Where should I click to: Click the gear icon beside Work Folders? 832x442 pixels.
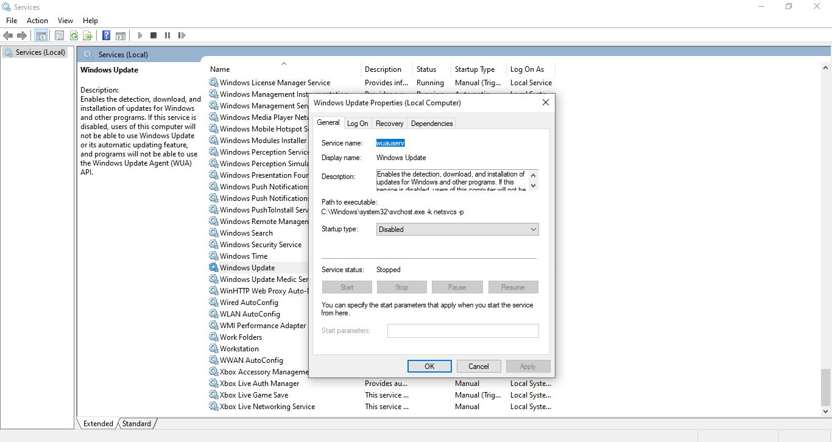214,337
